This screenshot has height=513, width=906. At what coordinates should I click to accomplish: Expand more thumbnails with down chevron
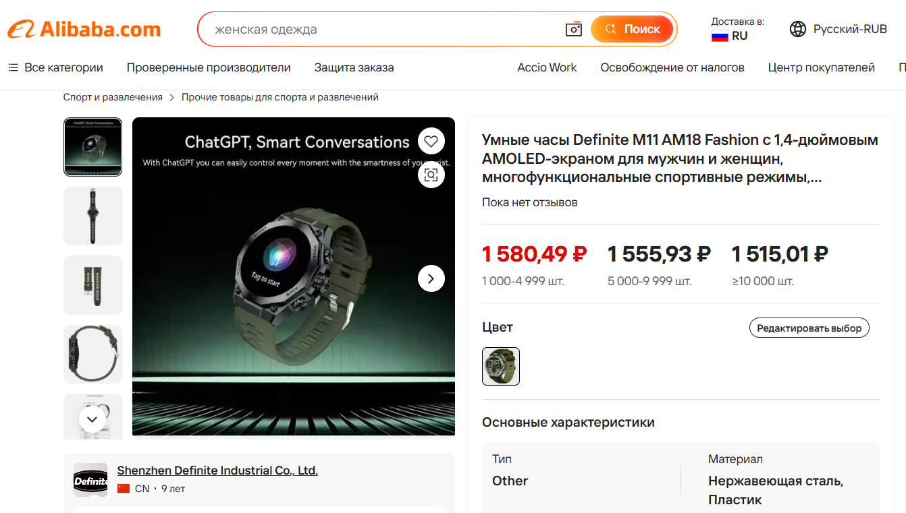point(92,419)
